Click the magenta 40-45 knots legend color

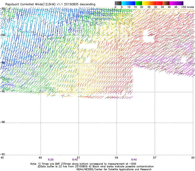click(x=173, y=3)
